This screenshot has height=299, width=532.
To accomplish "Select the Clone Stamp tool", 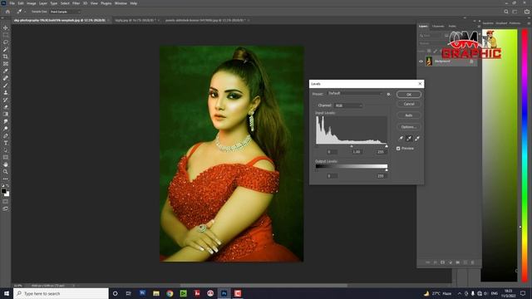I will [x=6, y=92].
